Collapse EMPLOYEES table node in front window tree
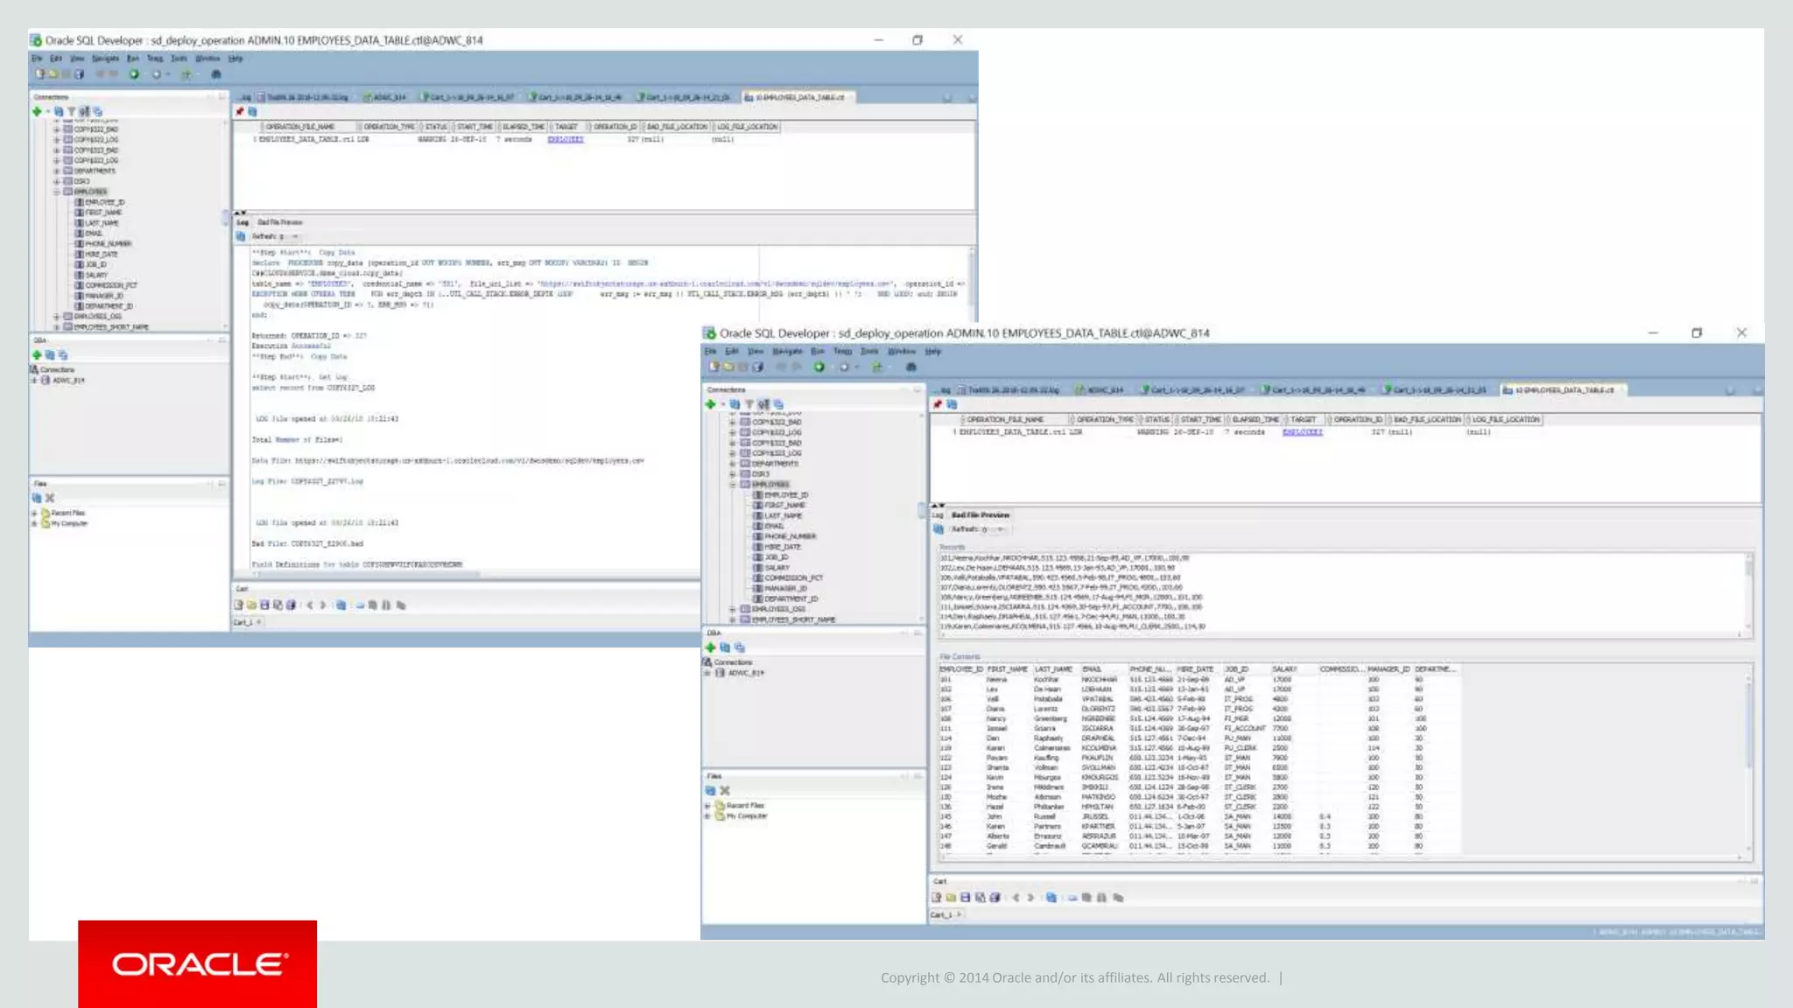Viewport: 1793px width, 1008px height. [733, 485]
